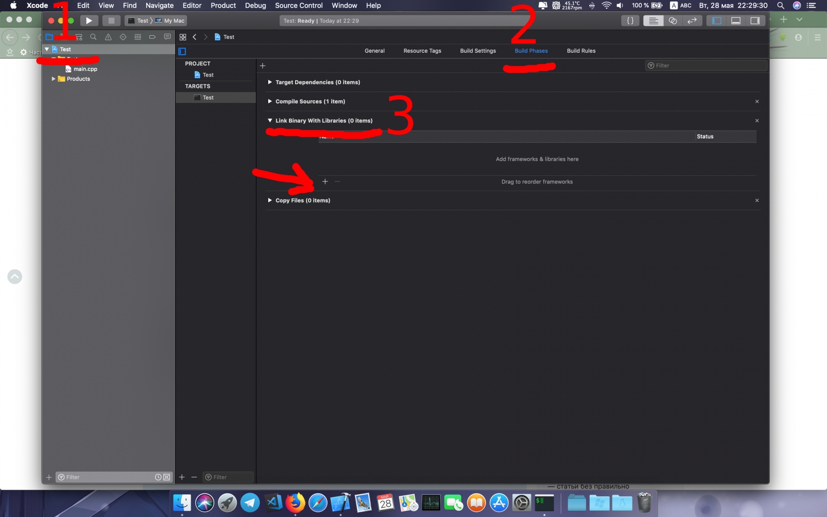Open the Product menu
Viewport: 827px width, 517px height.
[223, 6]
